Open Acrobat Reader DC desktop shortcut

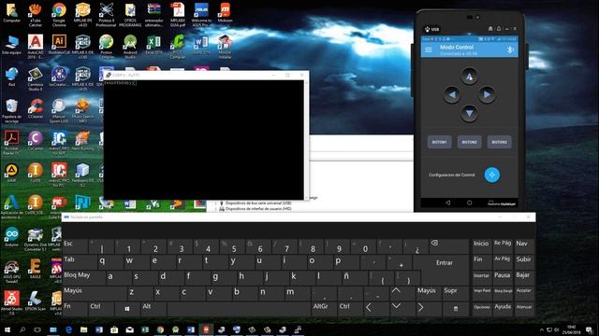point(11,143)
